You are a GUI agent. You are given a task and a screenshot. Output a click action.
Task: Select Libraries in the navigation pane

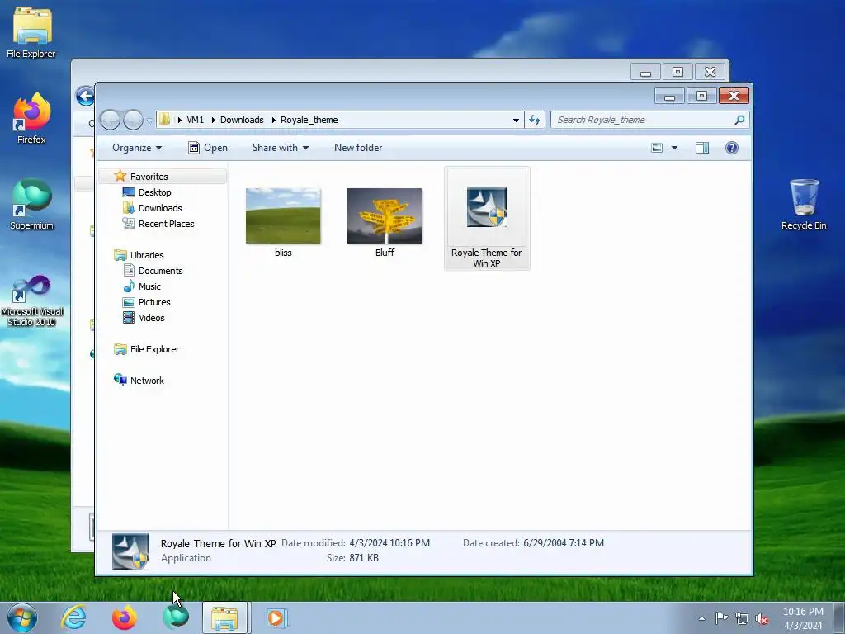point(147,255)
